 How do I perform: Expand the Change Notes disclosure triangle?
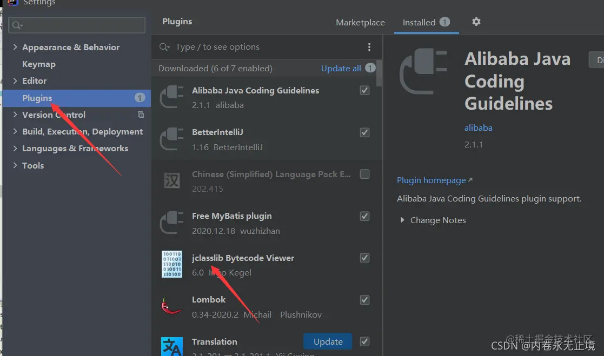[x=402, y=220]
